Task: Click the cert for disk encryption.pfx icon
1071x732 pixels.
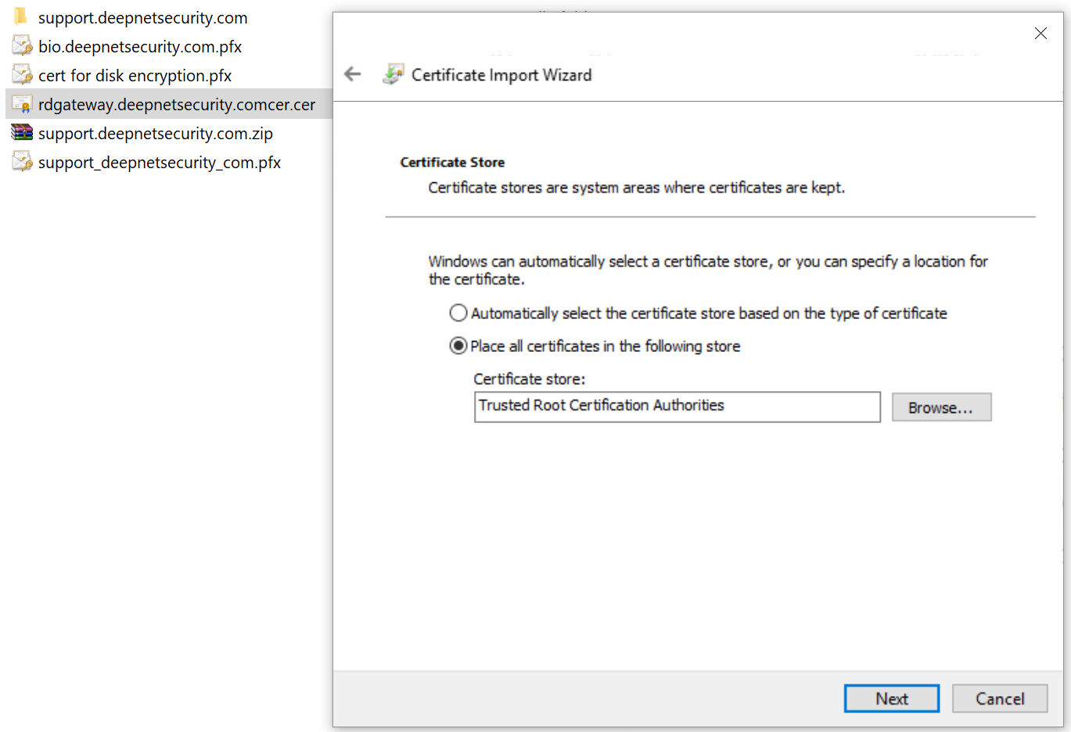Action: 22,75
